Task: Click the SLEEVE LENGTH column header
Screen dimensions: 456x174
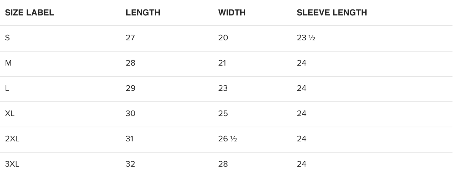Action: [x=332, y=13]
